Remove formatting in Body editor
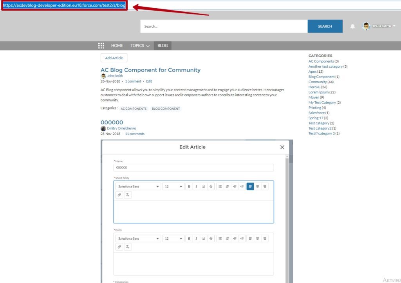Screen dimensions: 401x283 coord(128,247)
